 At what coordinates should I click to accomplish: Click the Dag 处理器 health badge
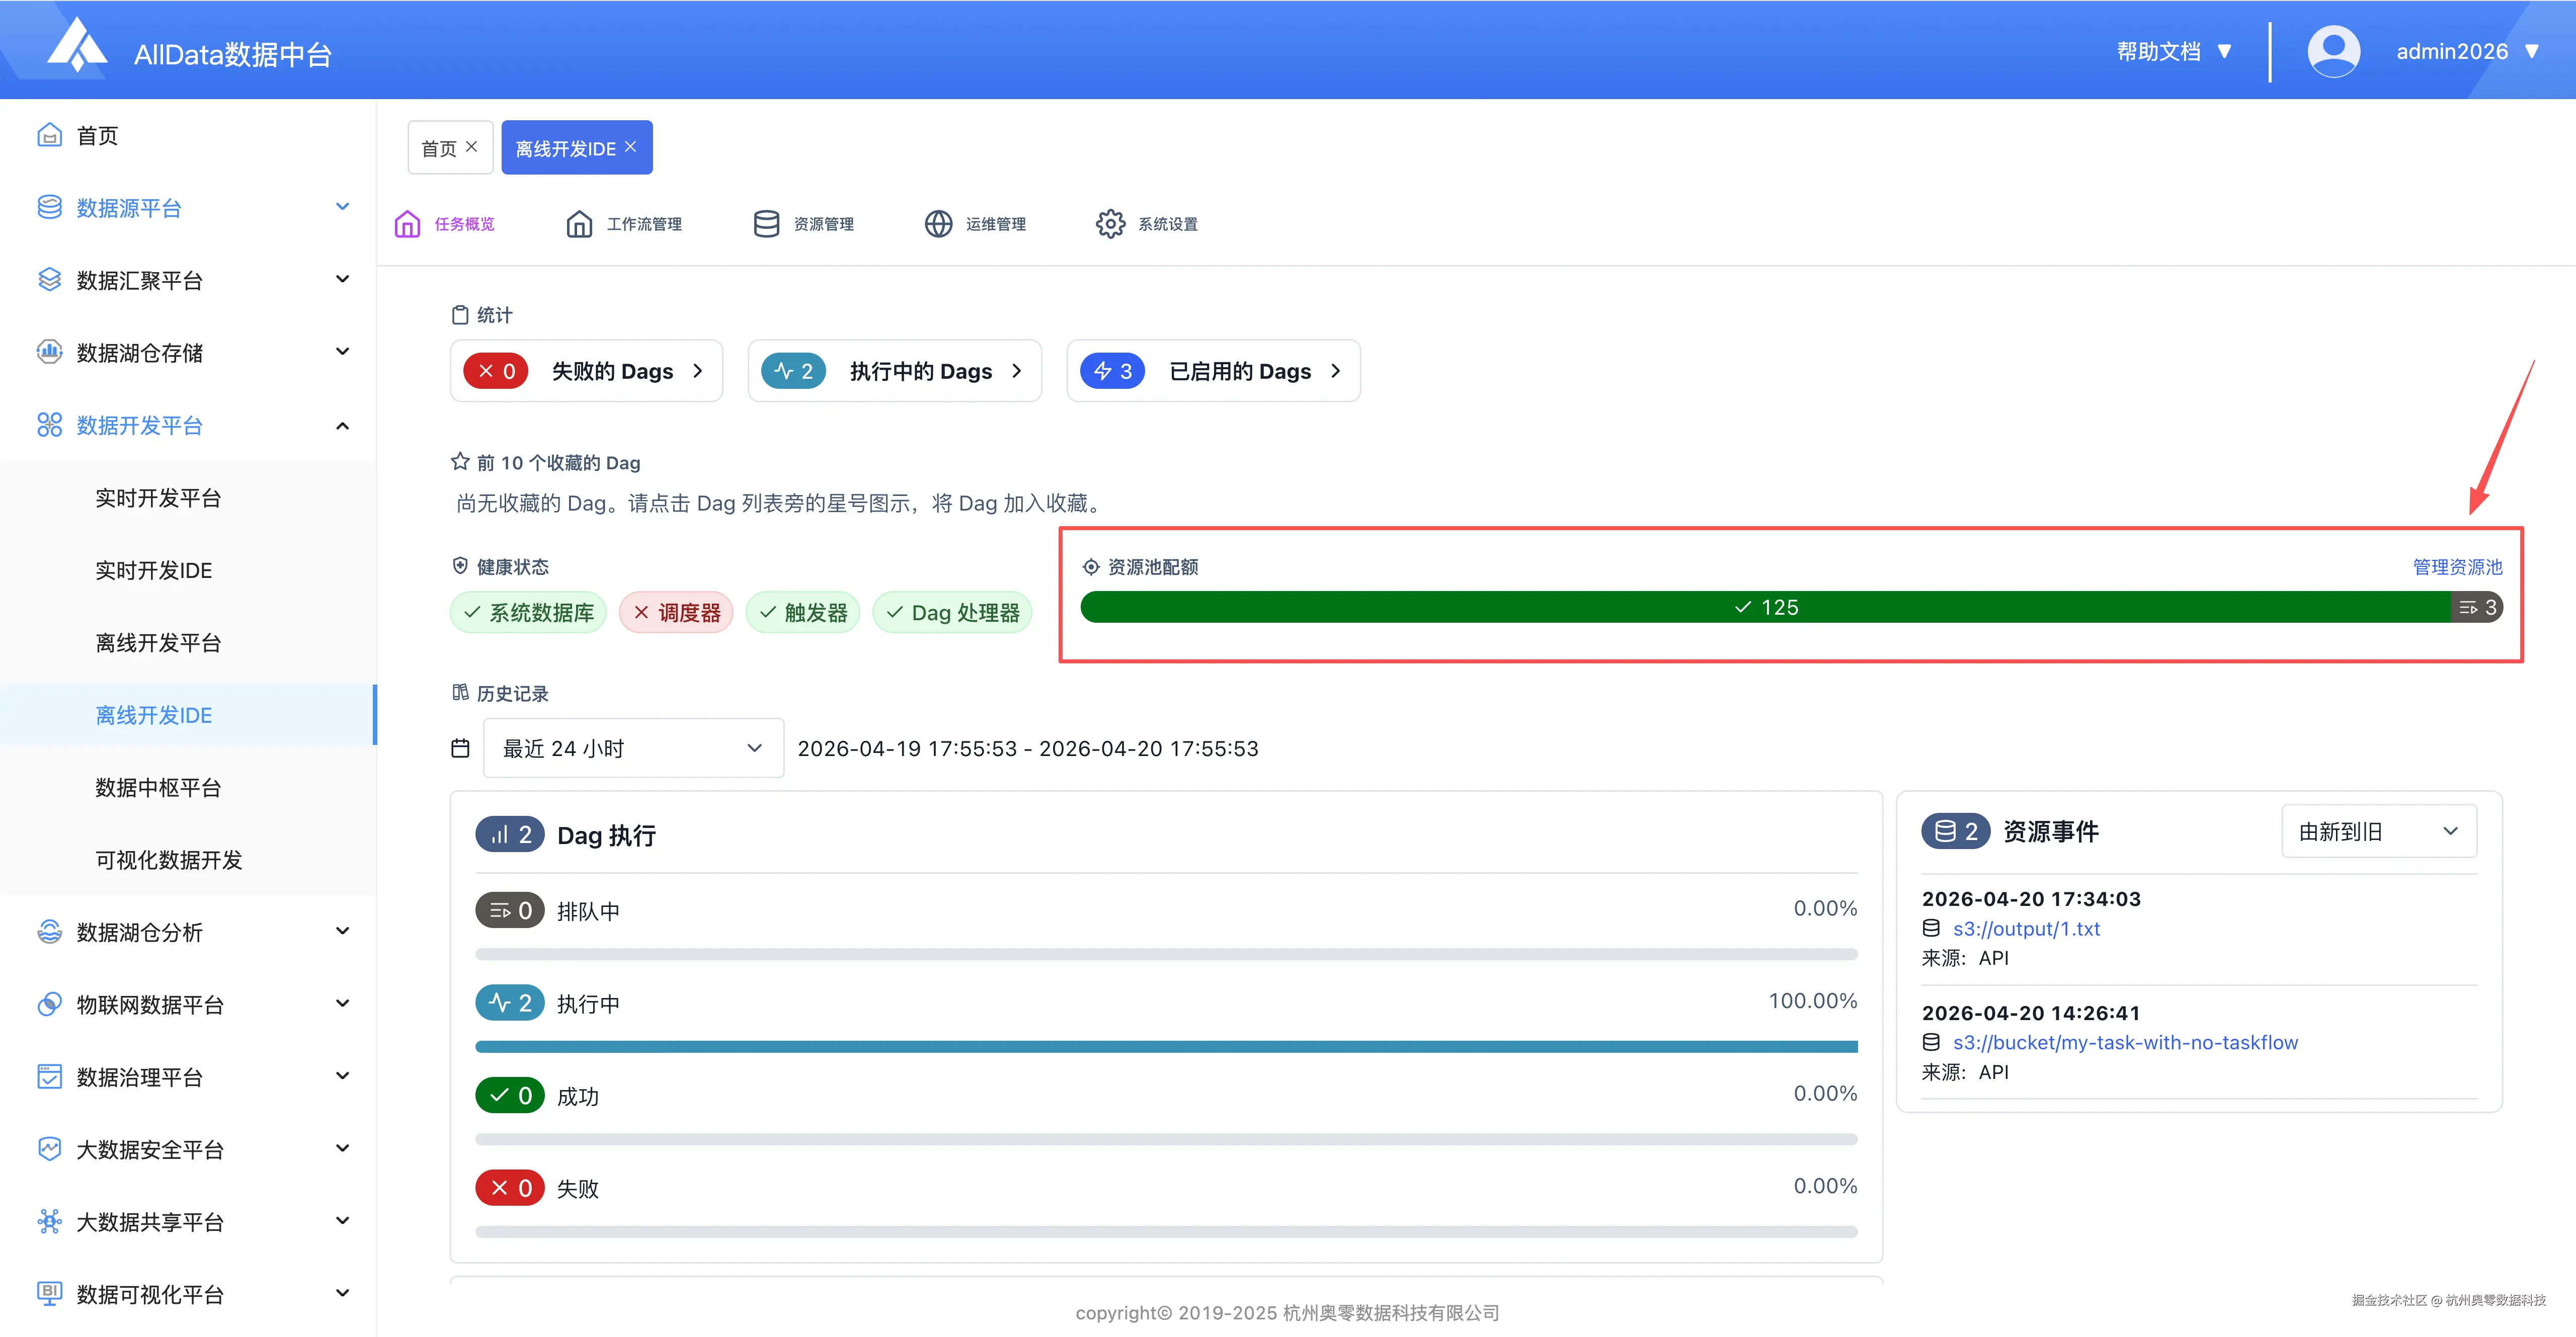point(952,612)
